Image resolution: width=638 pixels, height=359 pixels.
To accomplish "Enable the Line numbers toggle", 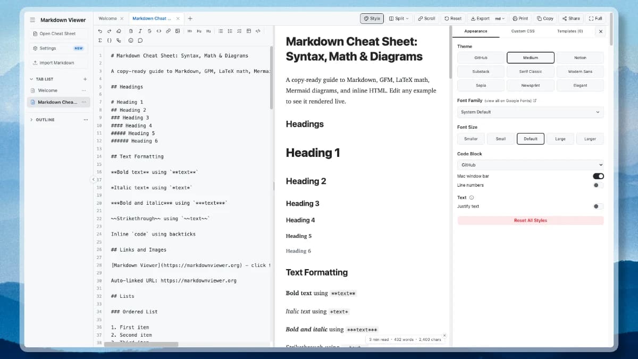I will click(x=598, y=185).
